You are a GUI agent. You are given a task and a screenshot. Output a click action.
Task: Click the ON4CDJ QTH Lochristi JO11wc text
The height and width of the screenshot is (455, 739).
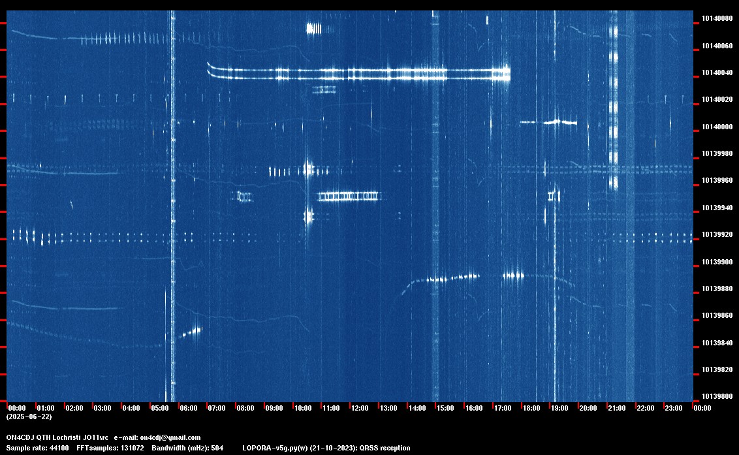pyautogui.click(x=57, y=437)
